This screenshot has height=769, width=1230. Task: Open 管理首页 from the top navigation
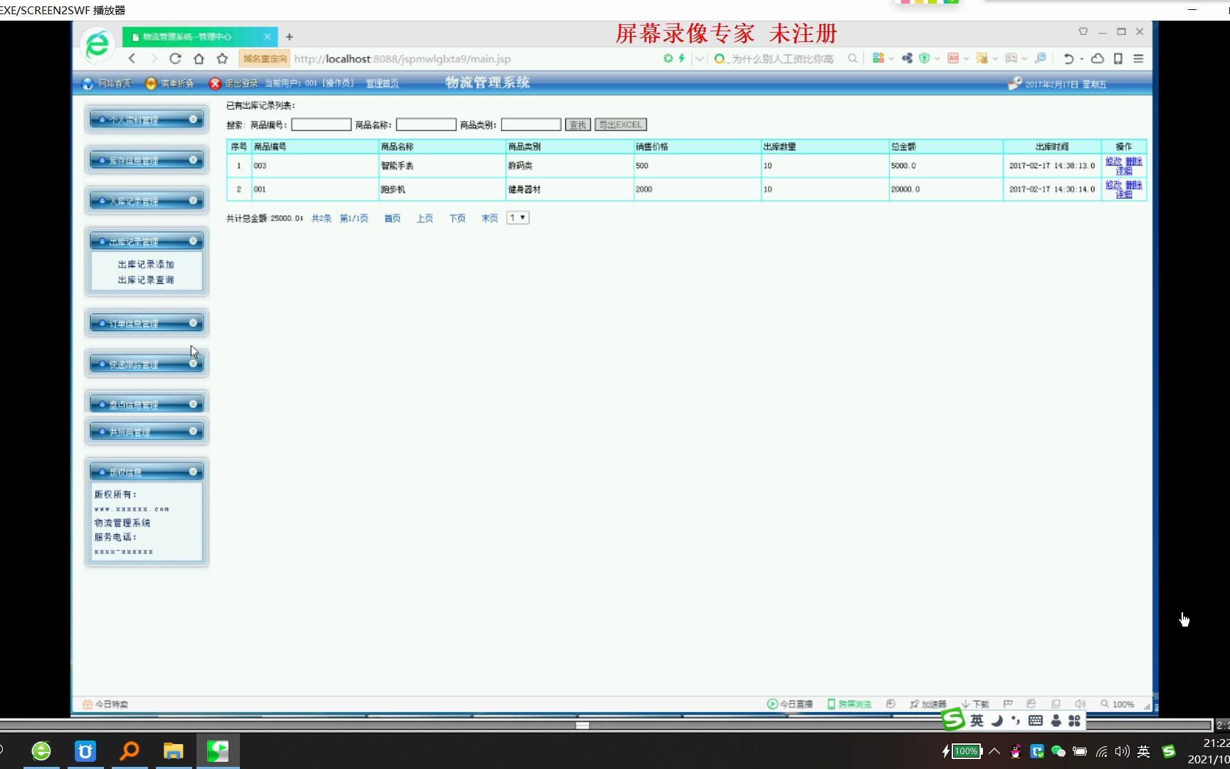382,83
